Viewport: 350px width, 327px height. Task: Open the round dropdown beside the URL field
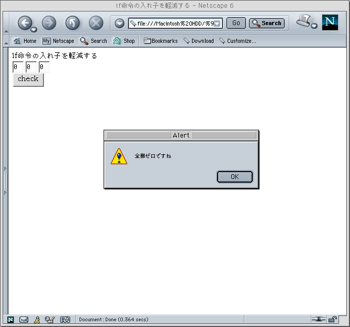point(119,23)
